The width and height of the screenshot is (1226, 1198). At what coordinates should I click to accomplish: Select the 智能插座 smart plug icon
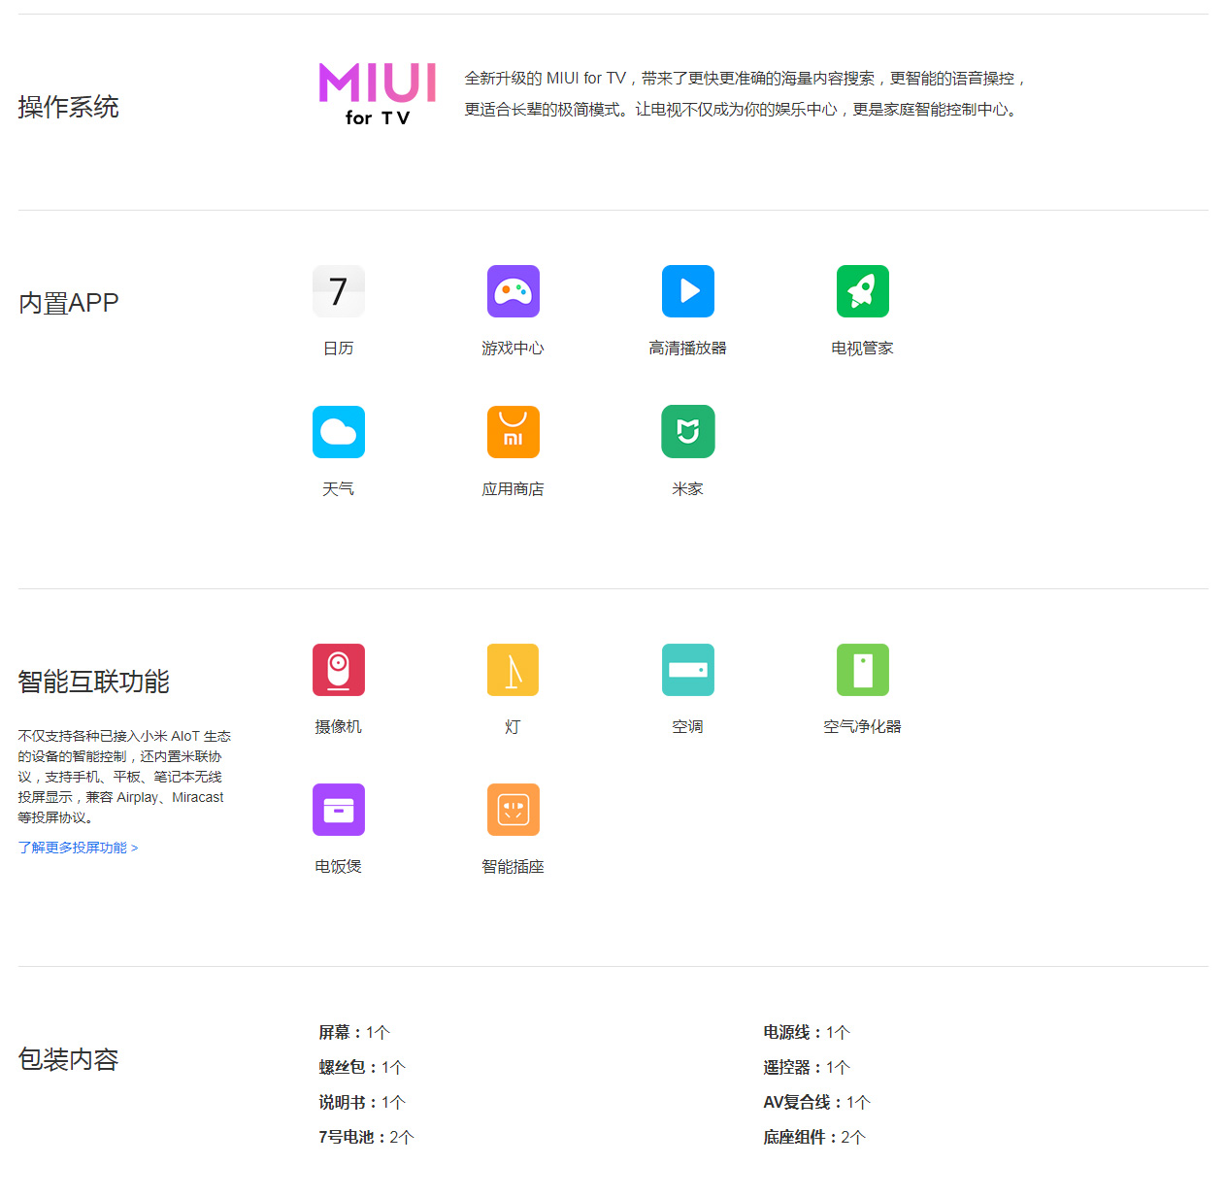point(514,810)
